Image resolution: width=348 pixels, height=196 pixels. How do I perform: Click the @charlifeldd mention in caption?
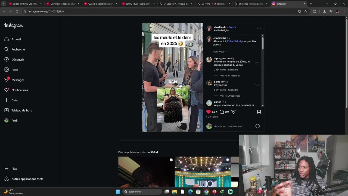234,41
